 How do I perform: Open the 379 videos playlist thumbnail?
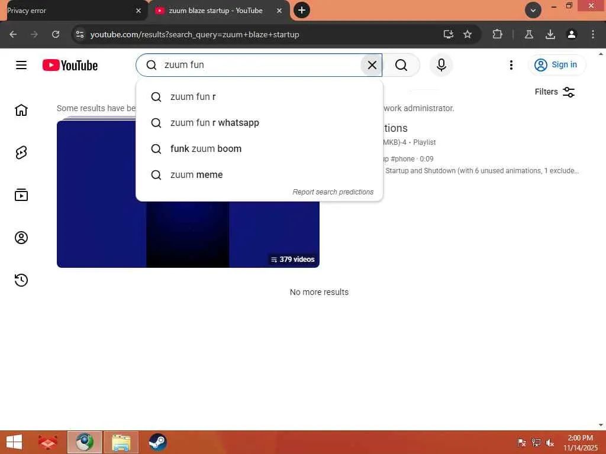point(188,194)
